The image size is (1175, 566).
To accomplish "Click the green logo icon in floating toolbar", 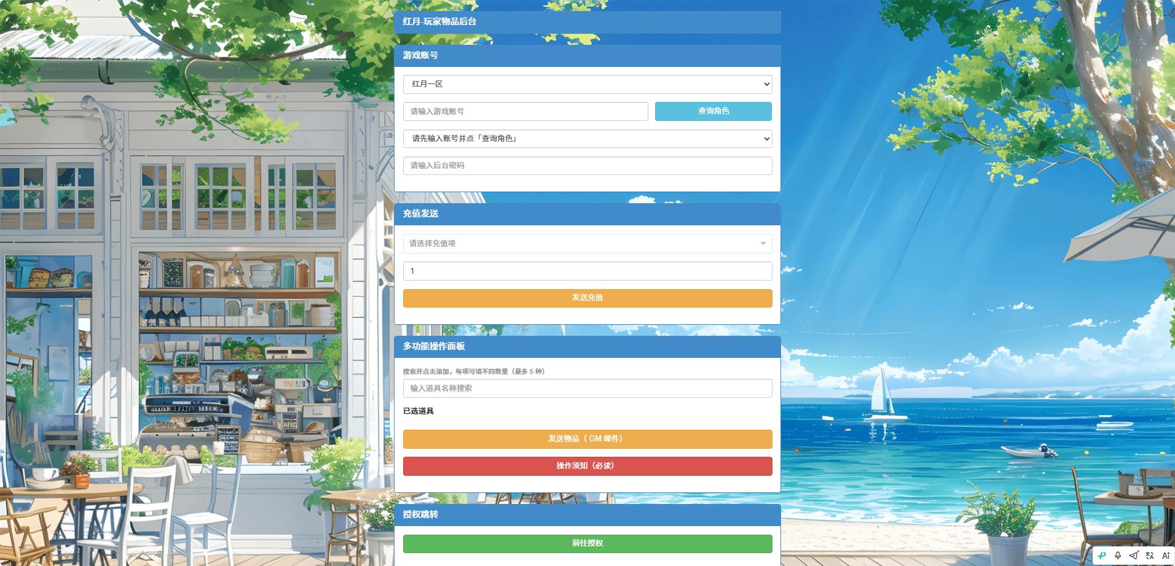I will pos(1102,556).
